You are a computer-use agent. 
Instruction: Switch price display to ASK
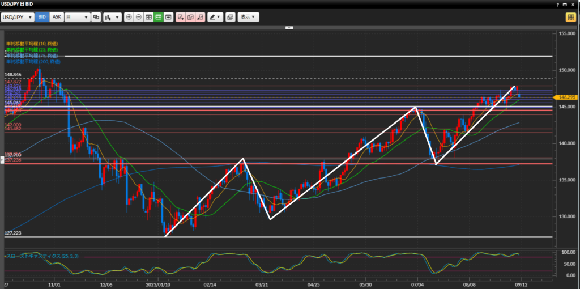[57, 17]
